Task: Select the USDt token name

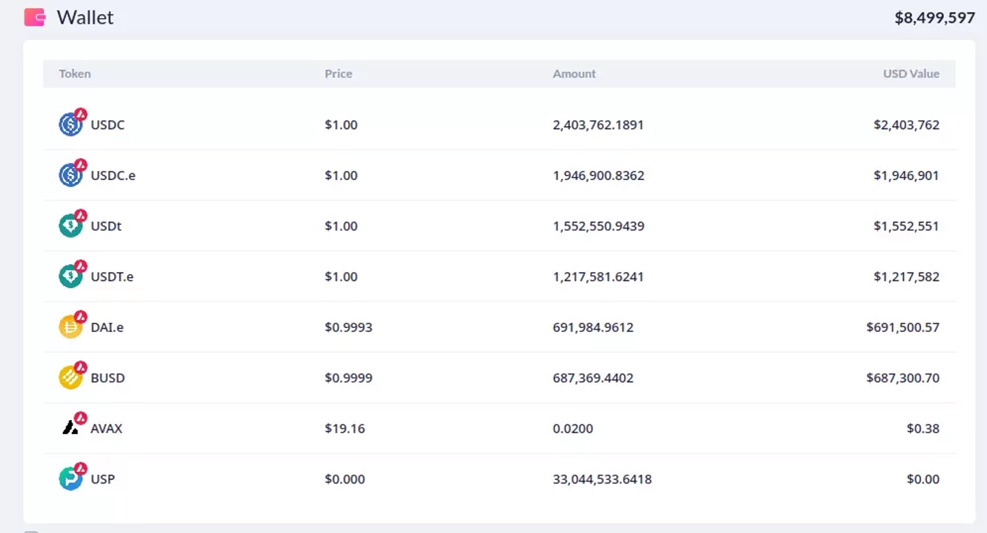Action: 106,226
